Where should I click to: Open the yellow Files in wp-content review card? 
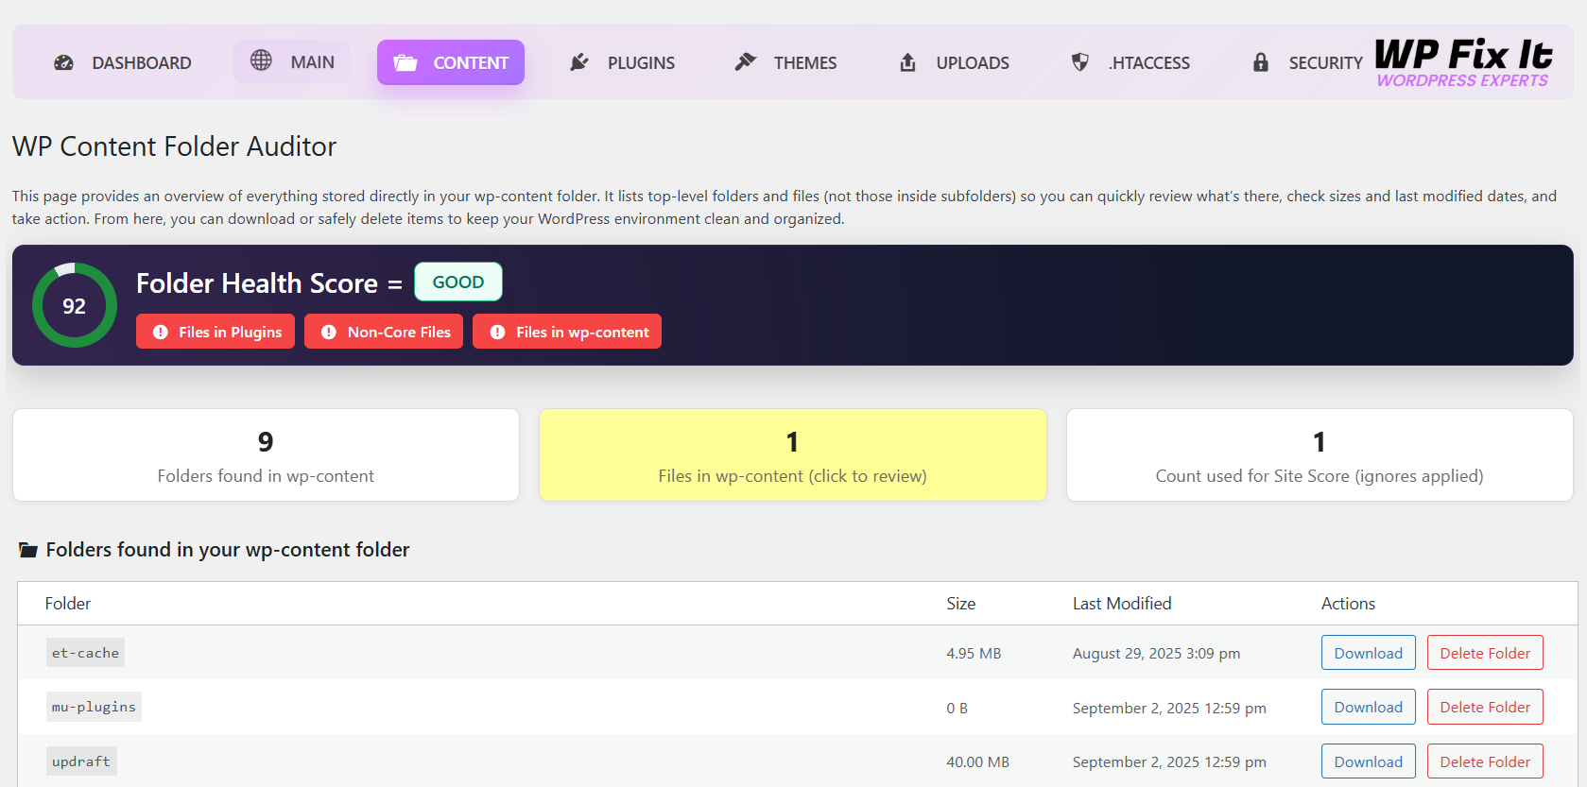(792, 454)
